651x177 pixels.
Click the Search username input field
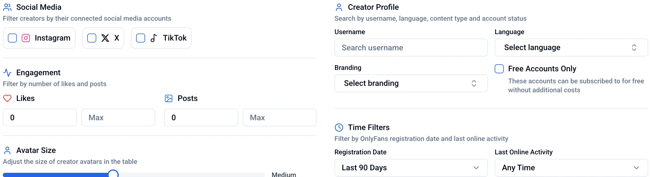(x=411, y=48)
